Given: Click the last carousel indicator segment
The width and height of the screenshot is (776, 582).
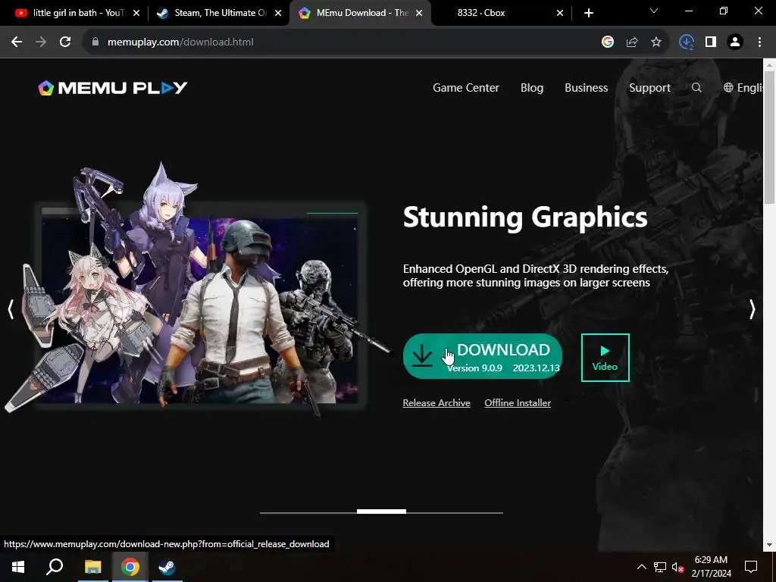Looking at the screenshot, I should click(x=479, y=512).
